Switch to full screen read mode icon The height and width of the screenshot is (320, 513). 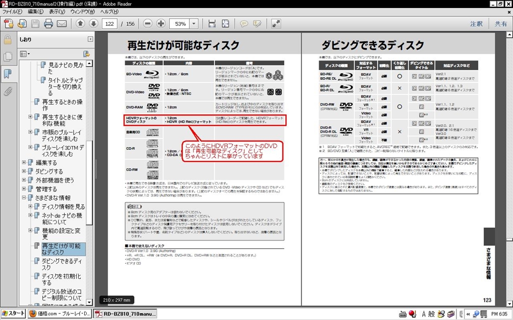point(276,23)
